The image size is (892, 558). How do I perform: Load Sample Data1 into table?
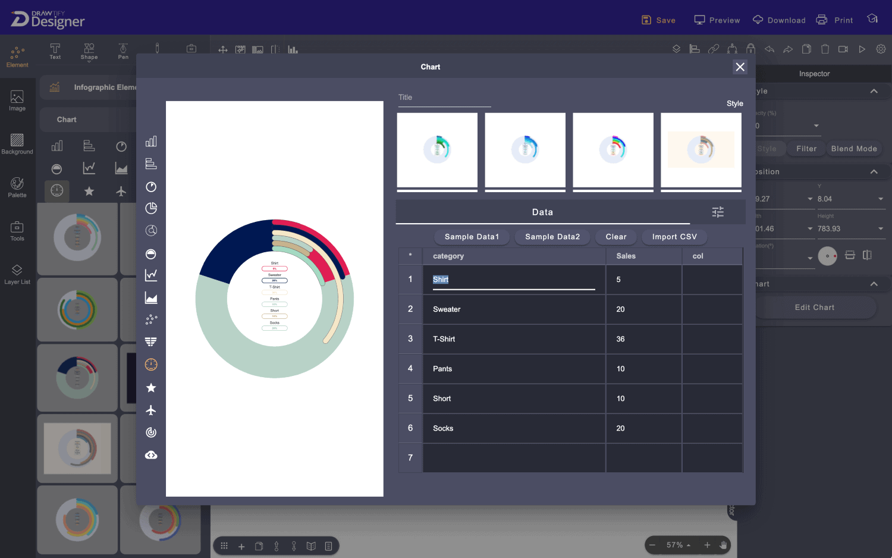pos(472,237)
